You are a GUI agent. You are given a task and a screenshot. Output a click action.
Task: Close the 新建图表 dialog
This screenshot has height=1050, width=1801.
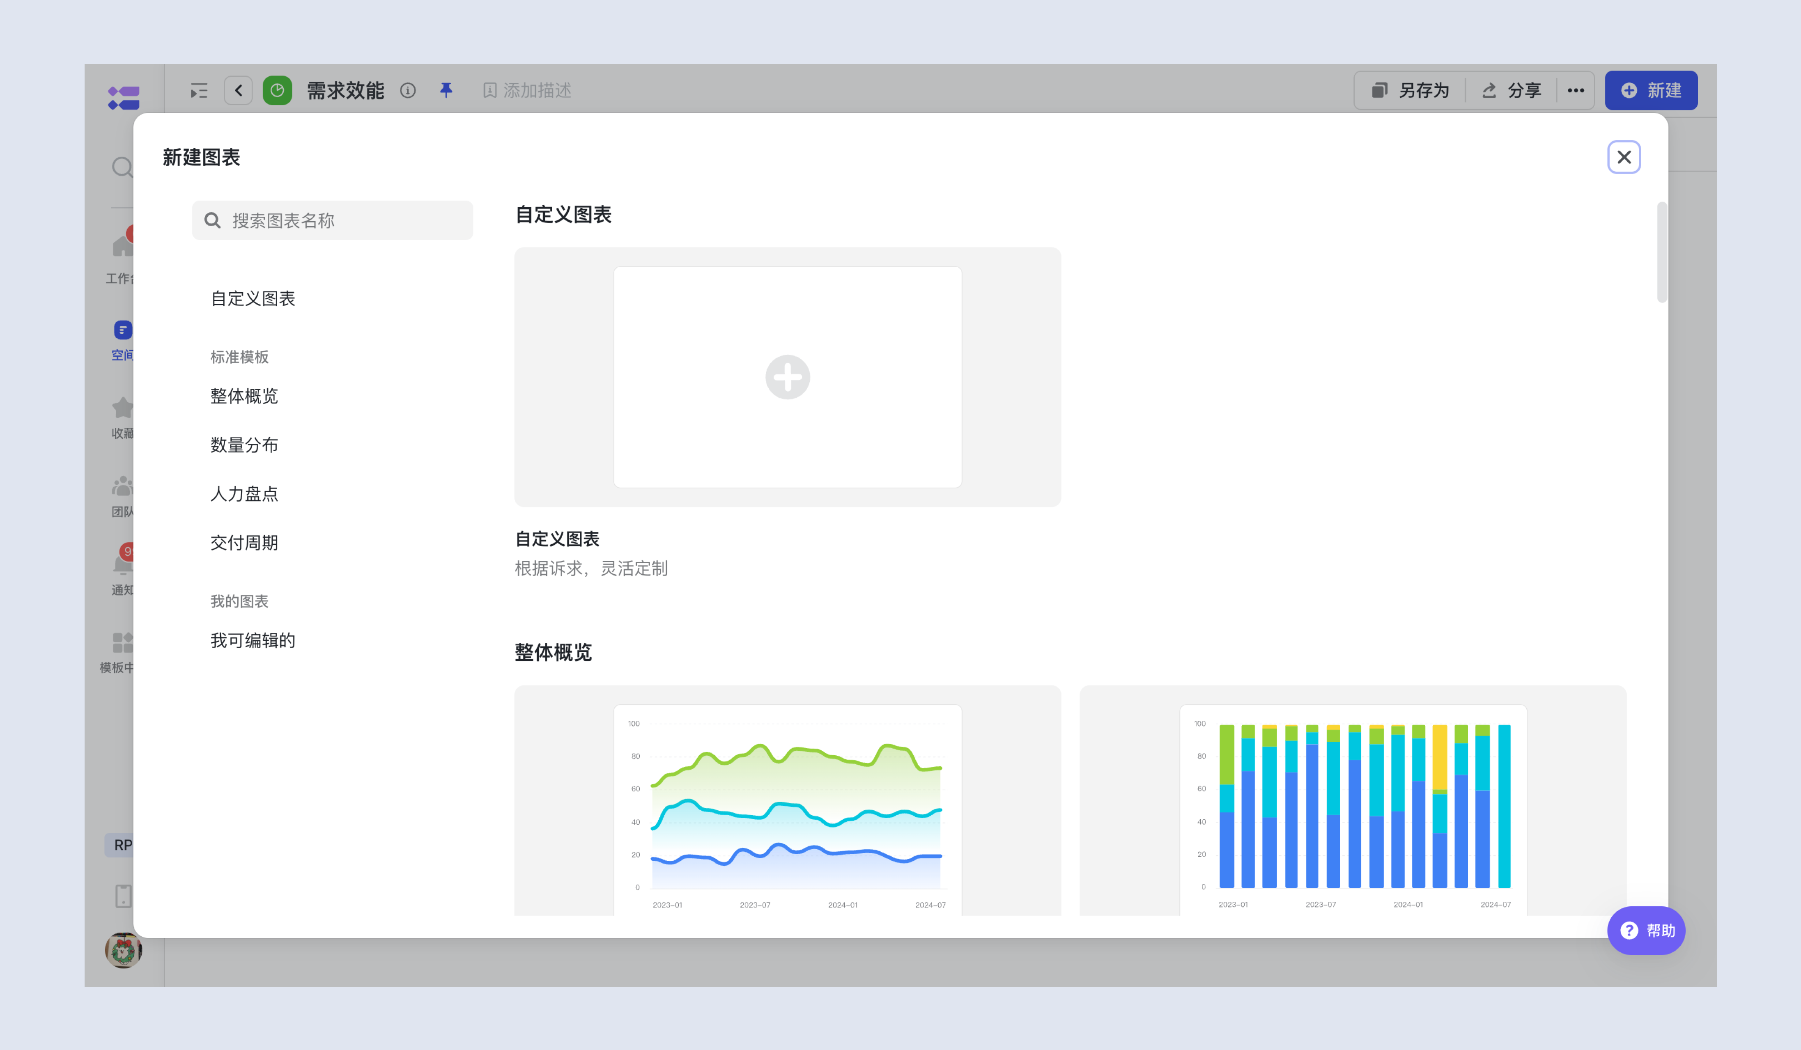pyautogui.click(x=1624, y=157)
